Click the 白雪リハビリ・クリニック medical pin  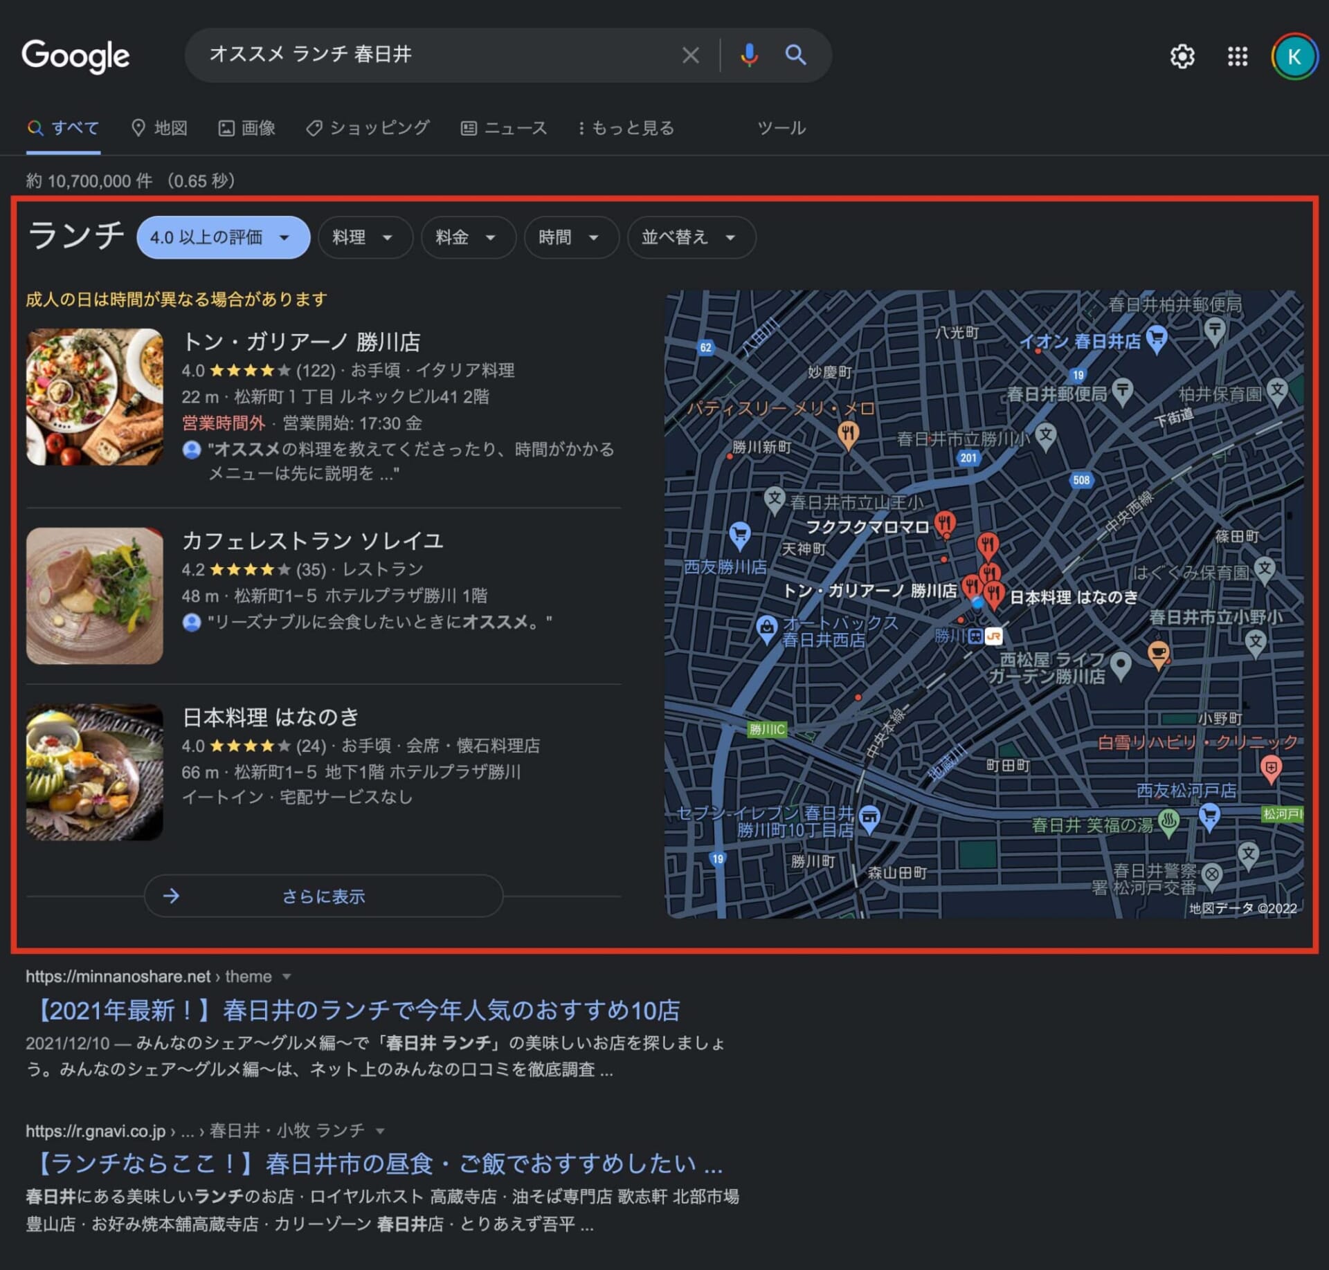point(1271,768)
